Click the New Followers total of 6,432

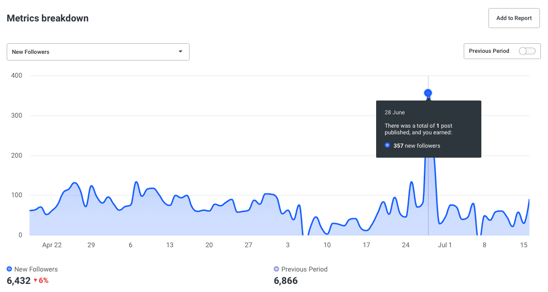(x=18, y=281)
